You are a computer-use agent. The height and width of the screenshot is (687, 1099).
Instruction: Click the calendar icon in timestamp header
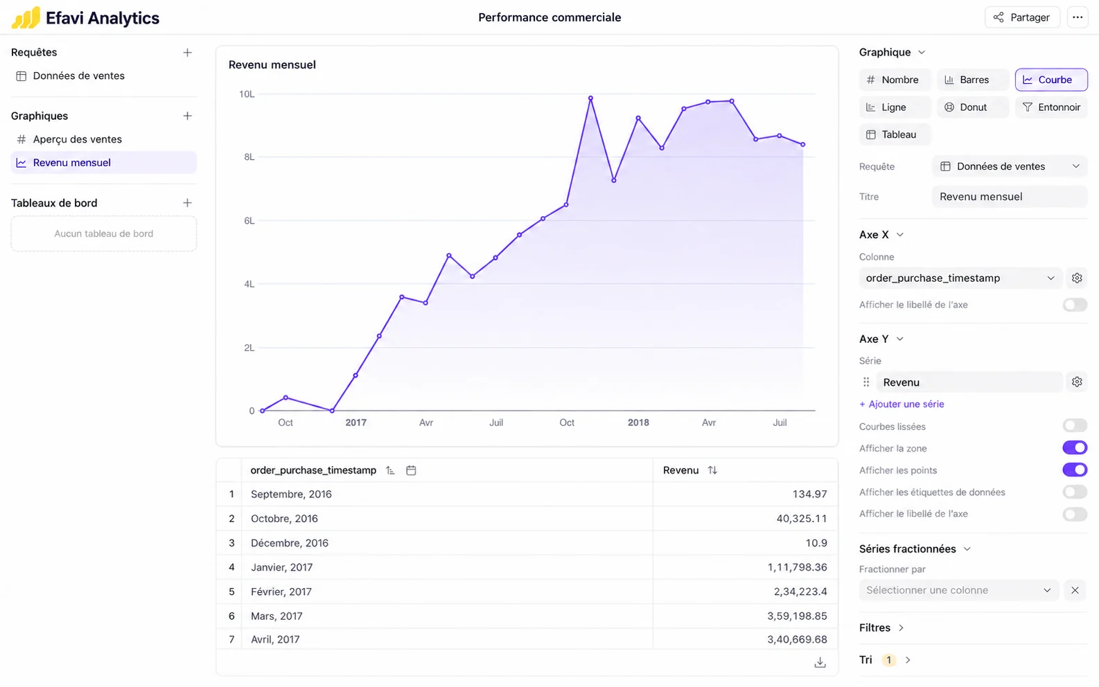(411, 471)
